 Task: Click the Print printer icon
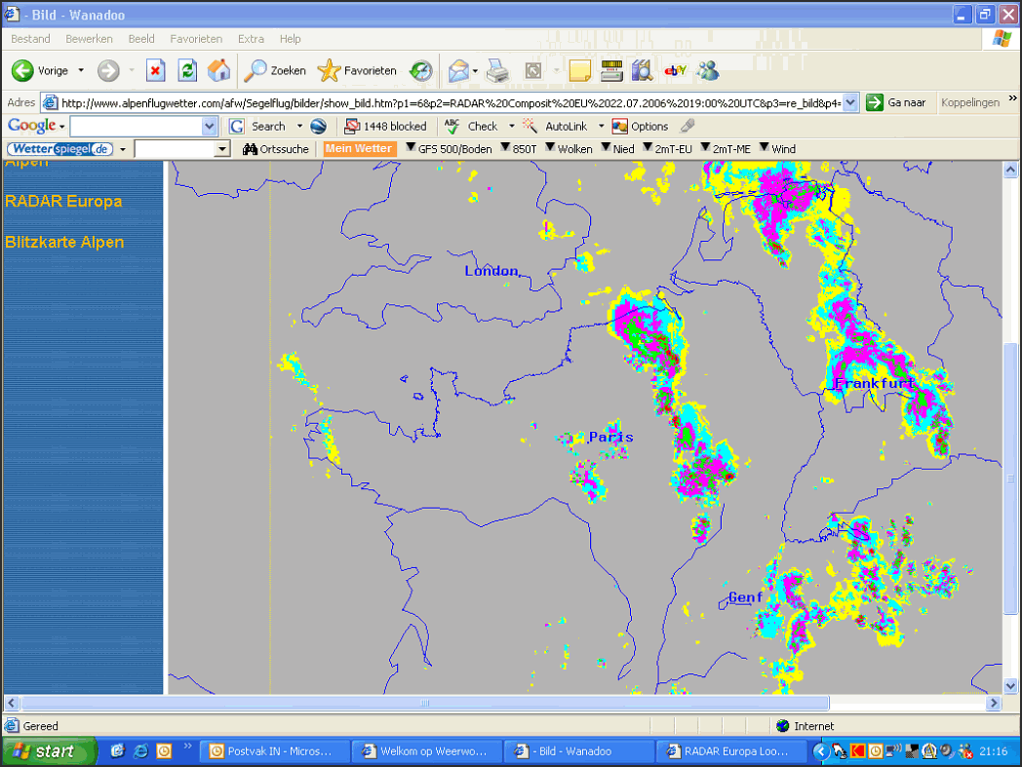tap(498, 70)
